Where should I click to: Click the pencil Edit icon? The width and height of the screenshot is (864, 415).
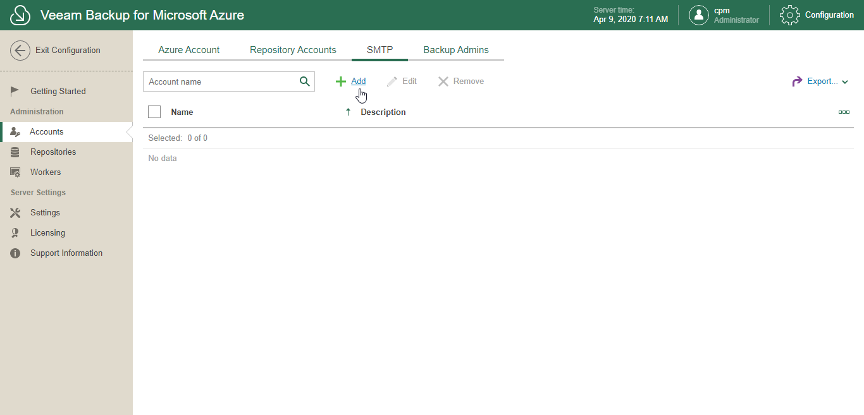(x=392, y=81)
